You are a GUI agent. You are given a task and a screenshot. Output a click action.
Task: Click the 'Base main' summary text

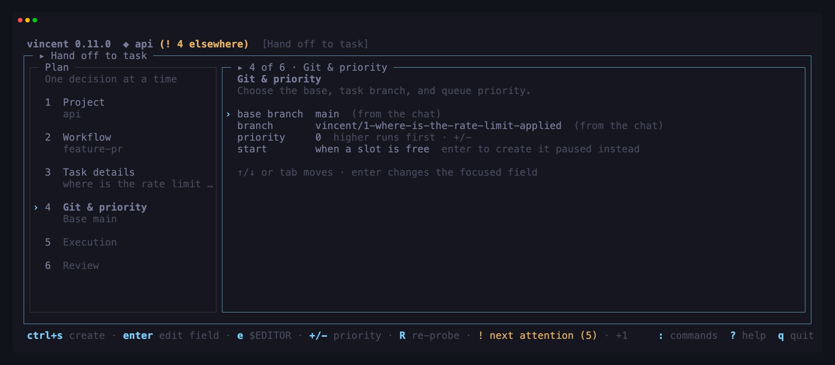[90, 219]
